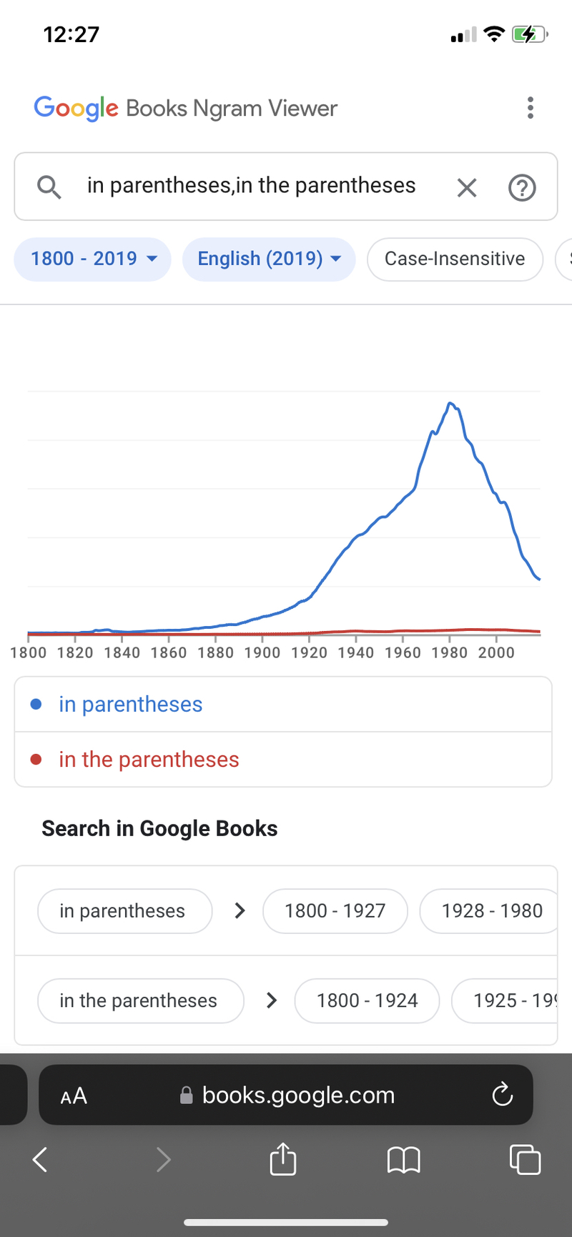Screen dimensions: 572x1237
Task: Select 'in the parentheses' legend entry
Action: [x=149, y=760]
